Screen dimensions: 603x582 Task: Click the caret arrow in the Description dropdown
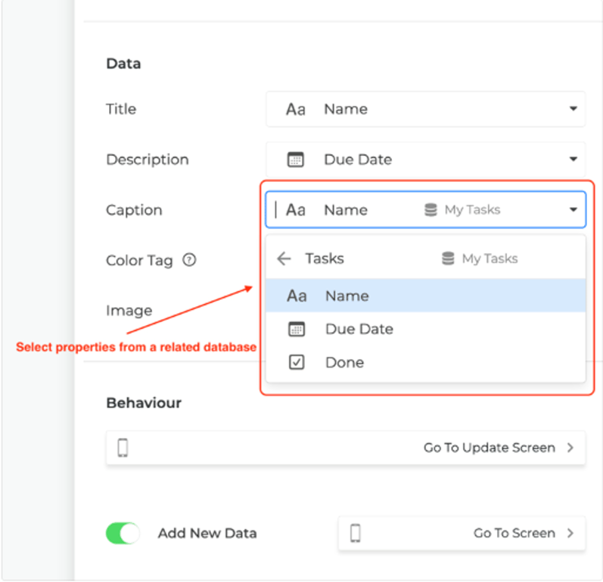(x=573, y=159)
